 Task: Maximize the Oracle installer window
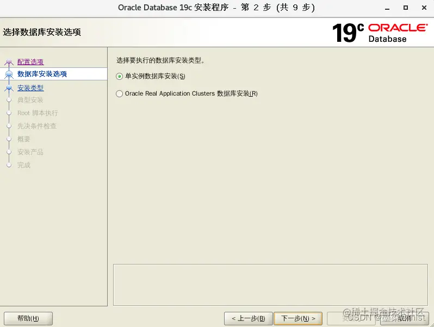point(406,8)
